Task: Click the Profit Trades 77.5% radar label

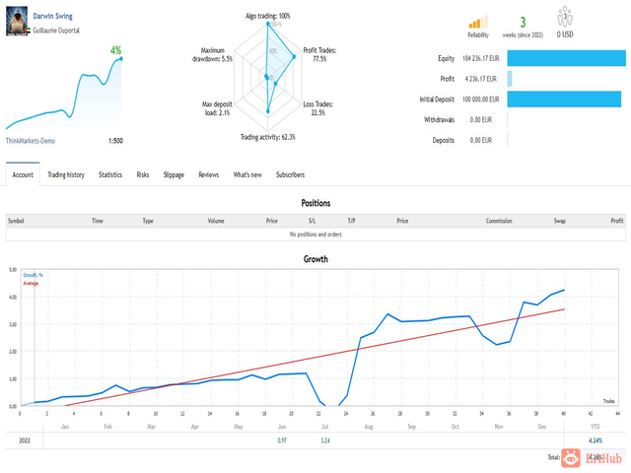Action: [x=319, y=55]
